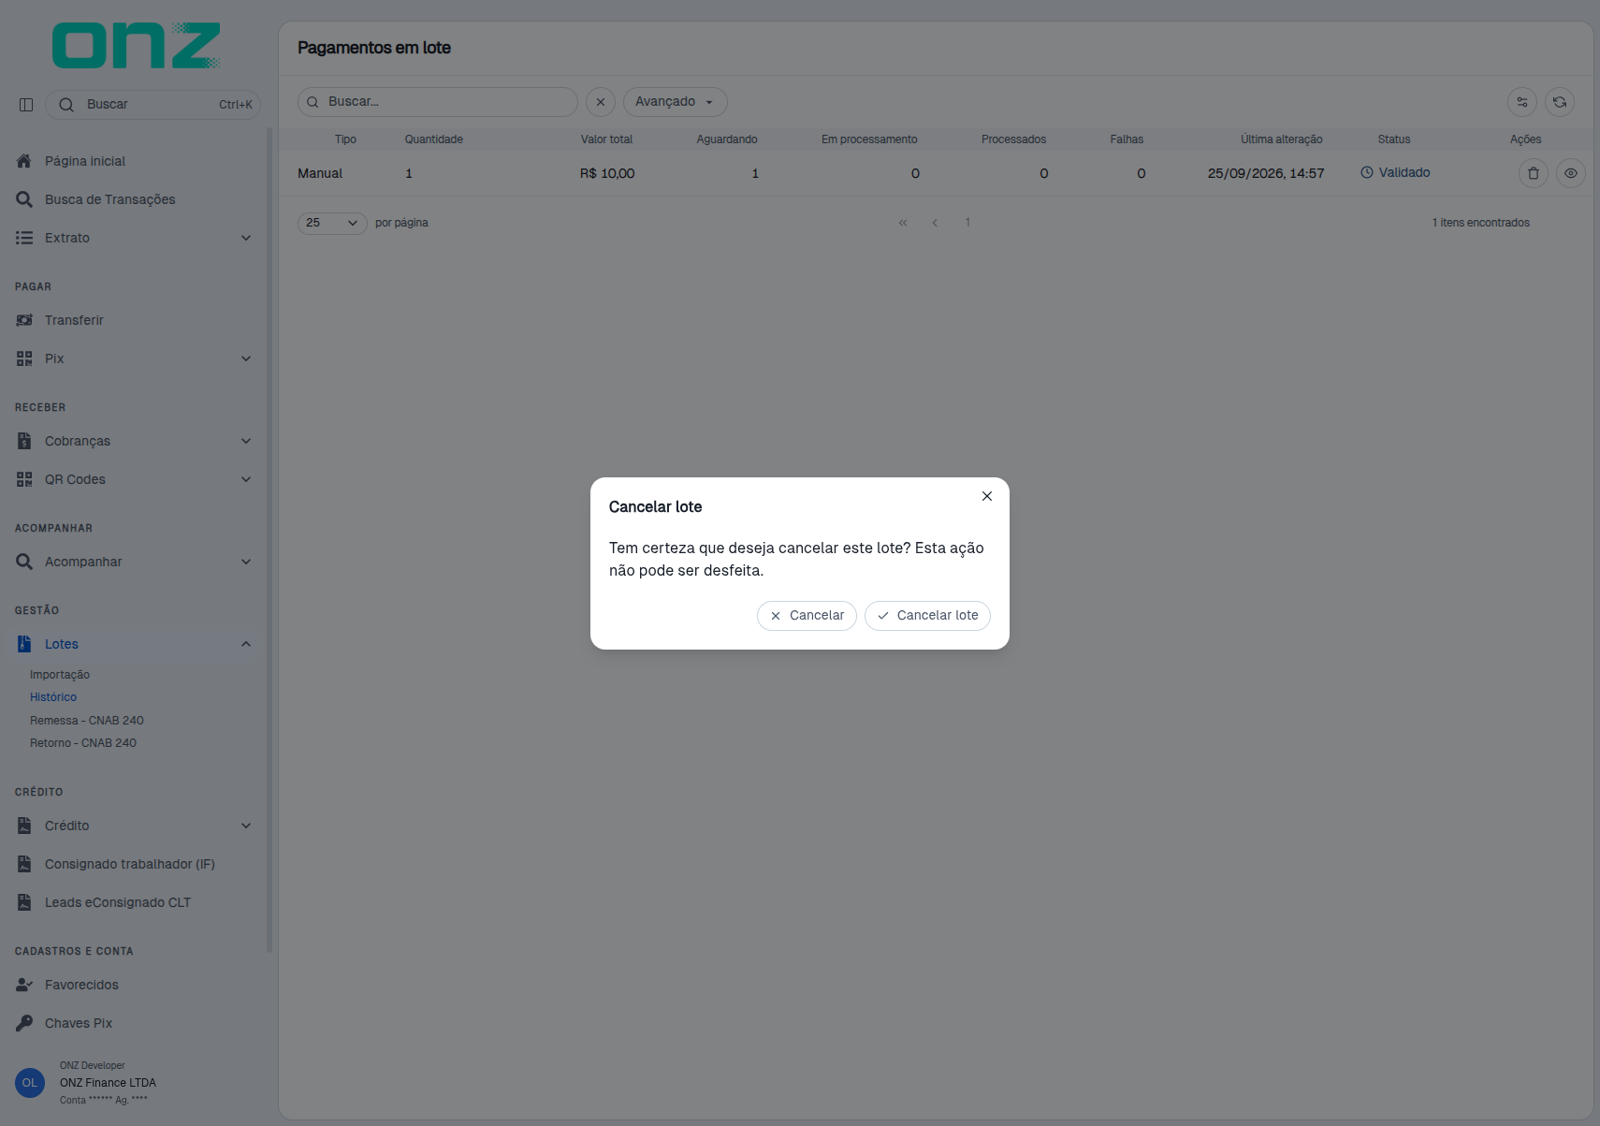Go to previous page arrow

(935, 223)
